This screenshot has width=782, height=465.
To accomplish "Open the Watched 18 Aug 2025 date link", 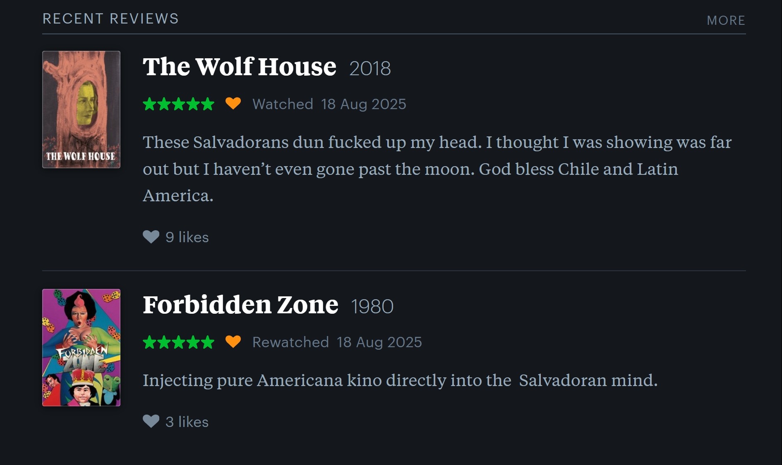I will coord(329,104).
